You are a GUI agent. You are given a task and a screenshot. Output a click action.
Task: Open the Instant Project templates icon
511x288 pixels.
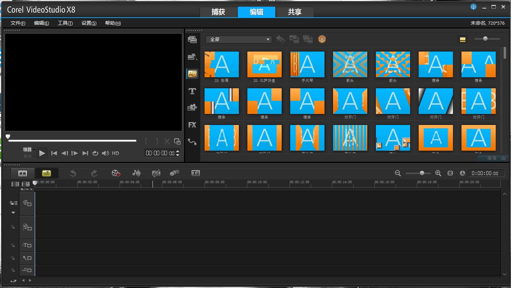(192, 56)
